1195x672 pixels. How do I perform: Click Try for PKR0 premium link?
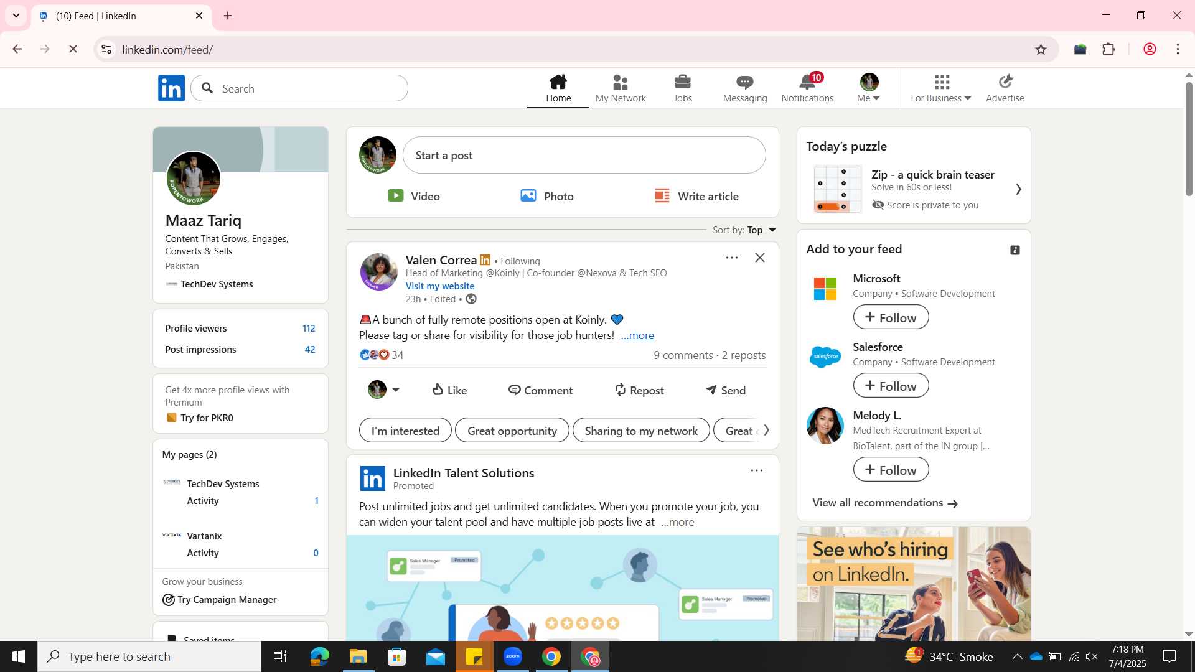[x=200, y=418]
